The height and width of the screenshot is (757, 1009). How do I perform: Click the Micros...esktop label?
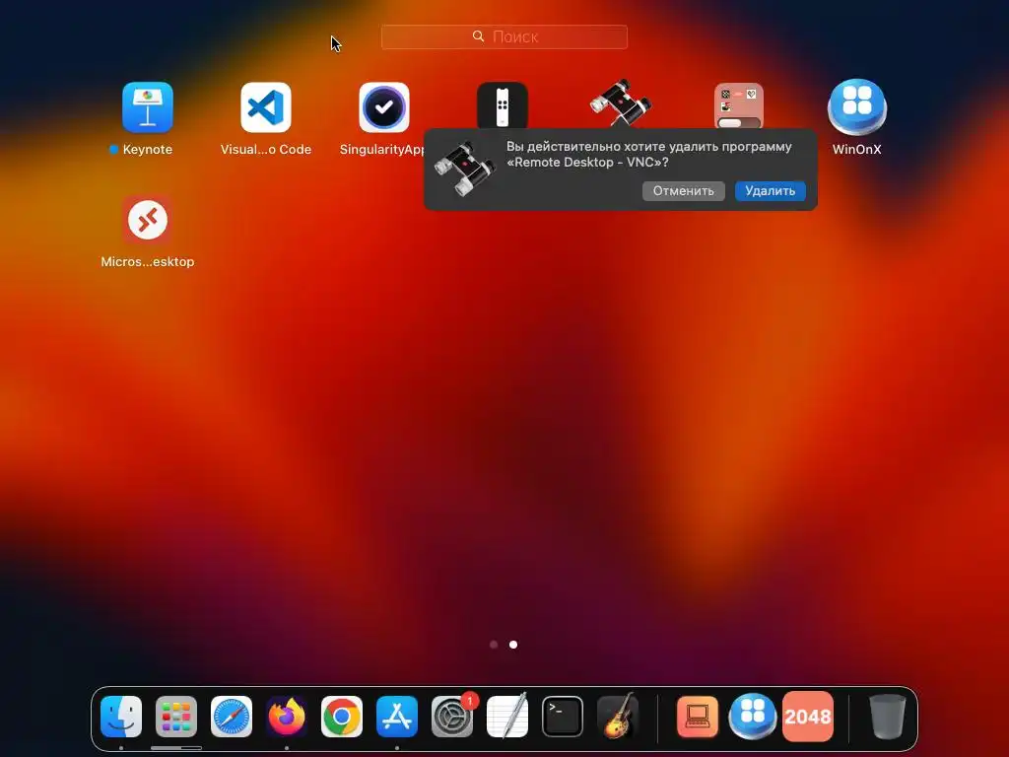[148, 262]
